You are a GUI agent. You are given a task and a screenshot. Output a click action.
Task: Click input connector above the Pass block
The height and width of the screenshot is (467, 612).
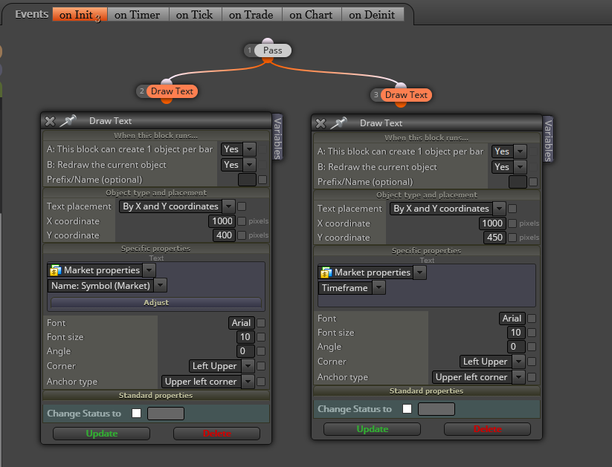(268, 42)
